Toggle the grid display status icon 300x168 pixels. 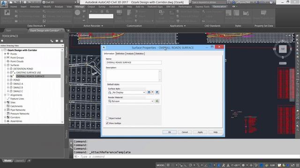point(168,165)
